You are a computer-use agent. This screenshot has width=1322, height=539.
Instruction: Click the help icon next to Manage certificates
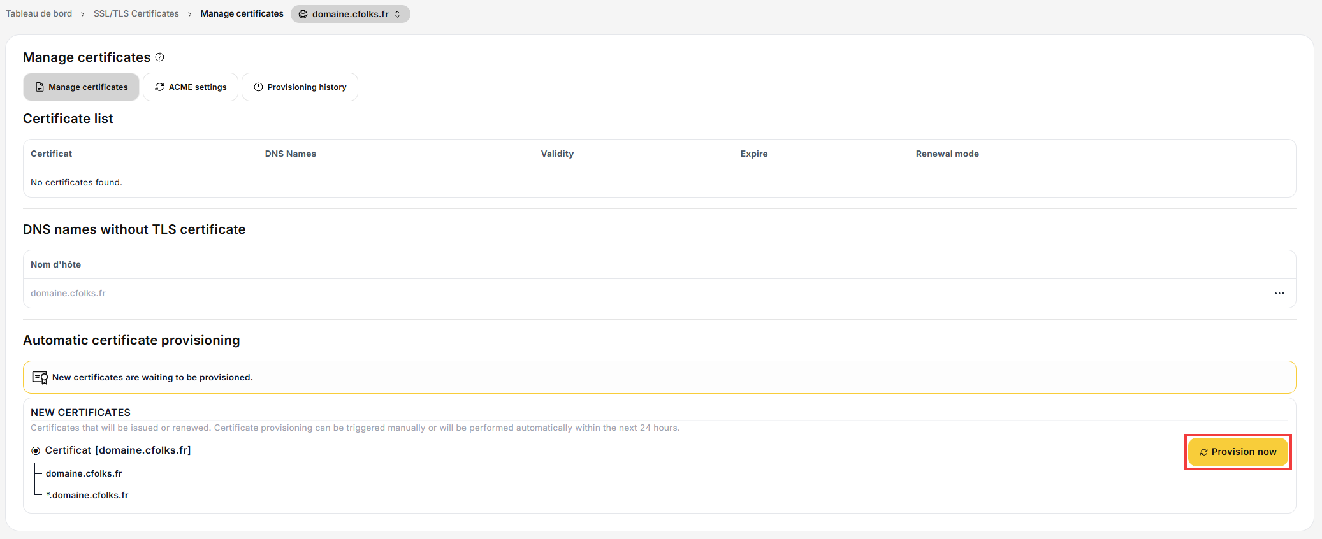pos(160,57)
